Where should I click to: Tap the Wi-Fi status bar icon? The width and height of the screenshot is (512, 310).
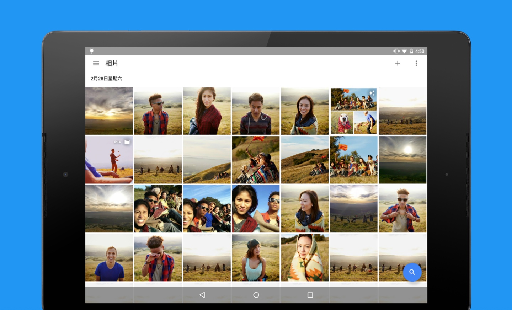pyautogui.click(x=404, y=51)
